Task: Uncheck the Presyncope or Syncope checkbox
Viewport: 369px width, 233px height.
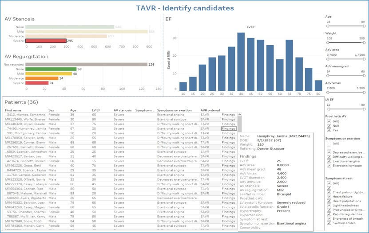Action: [329, 210]
